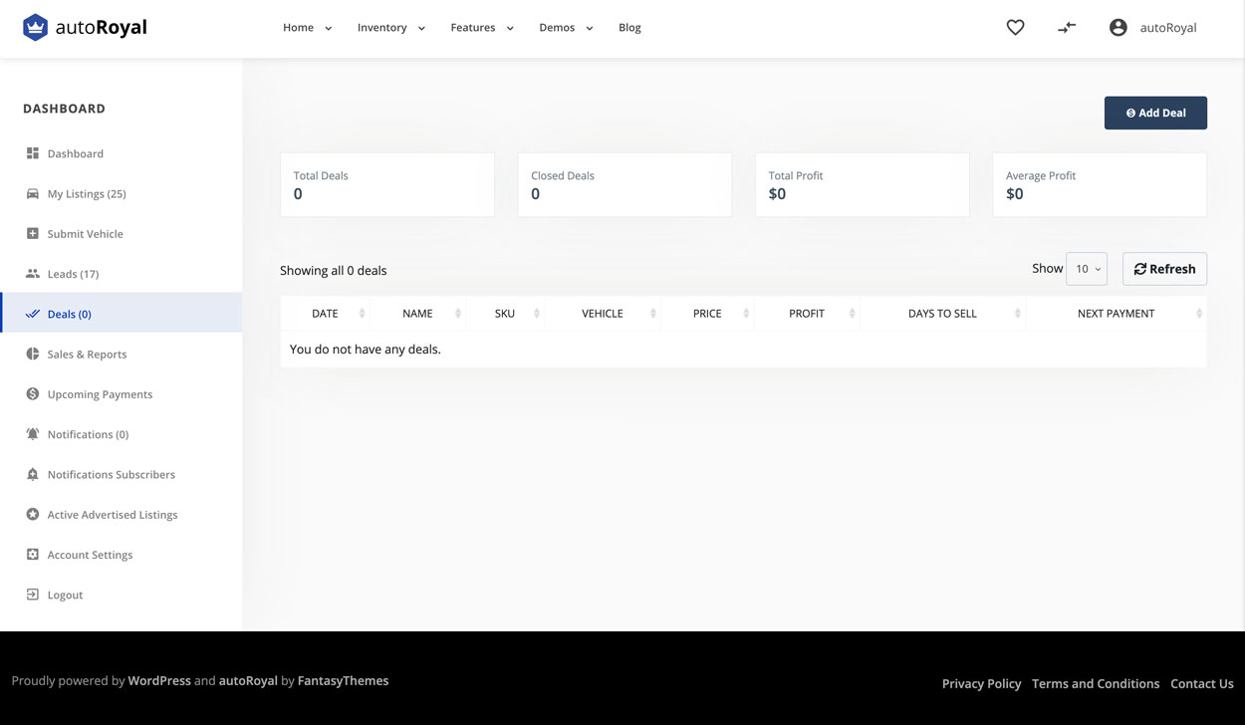Sort table by PRICE column arrows
Viewport: 1245px width, 725px height.
click(746, 314)
